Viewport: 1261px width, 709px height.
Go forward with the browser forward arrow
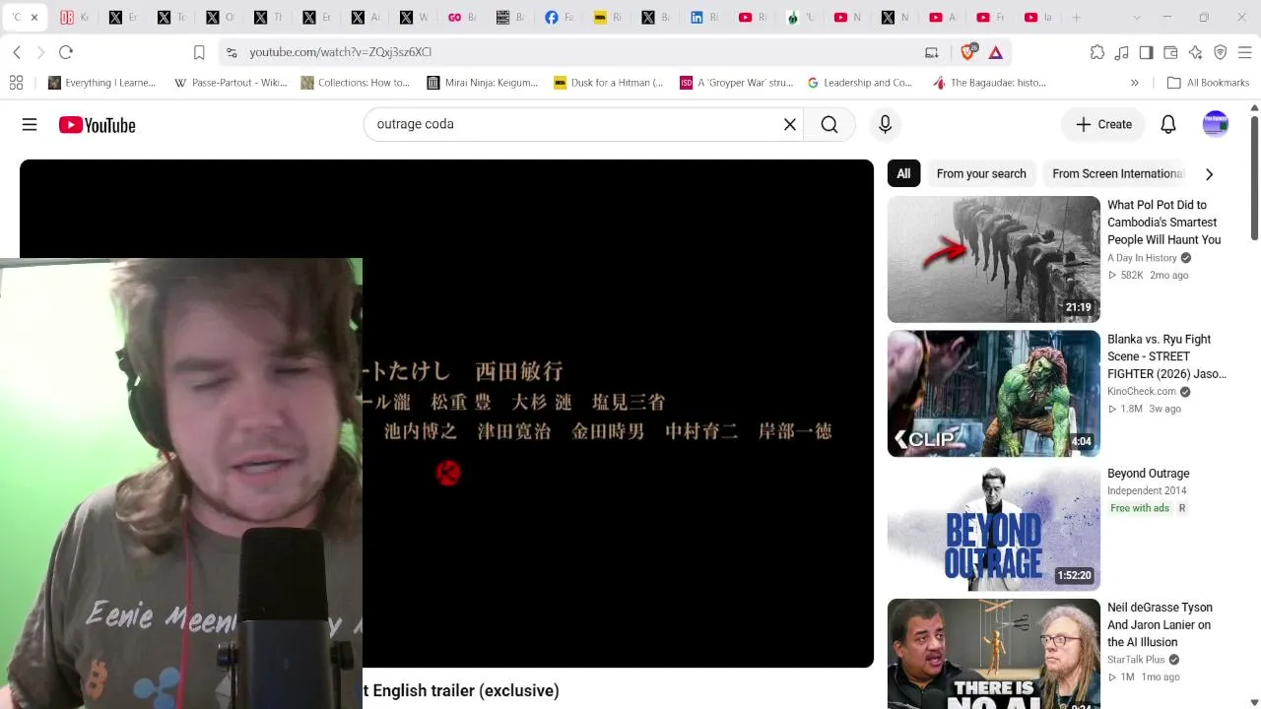[x=40, y=52]
